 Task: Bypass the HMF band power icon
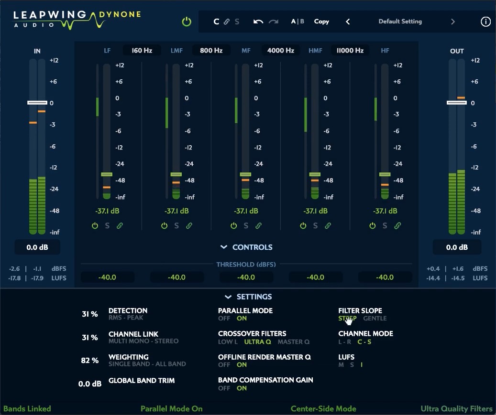click(x=303, y=225)
